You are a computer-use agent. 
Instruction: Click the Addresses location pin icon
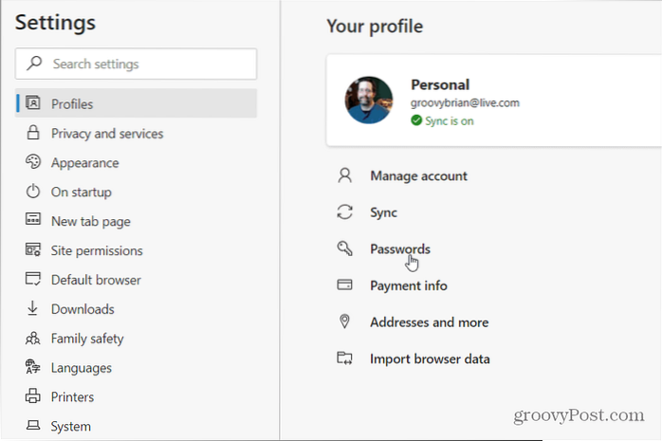click(x=345, y=322)
